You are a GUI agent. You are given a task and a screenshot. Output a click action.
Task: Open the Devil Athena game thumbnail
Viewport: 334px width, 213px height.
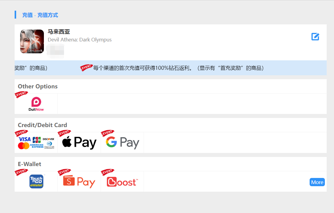[32, 41]
